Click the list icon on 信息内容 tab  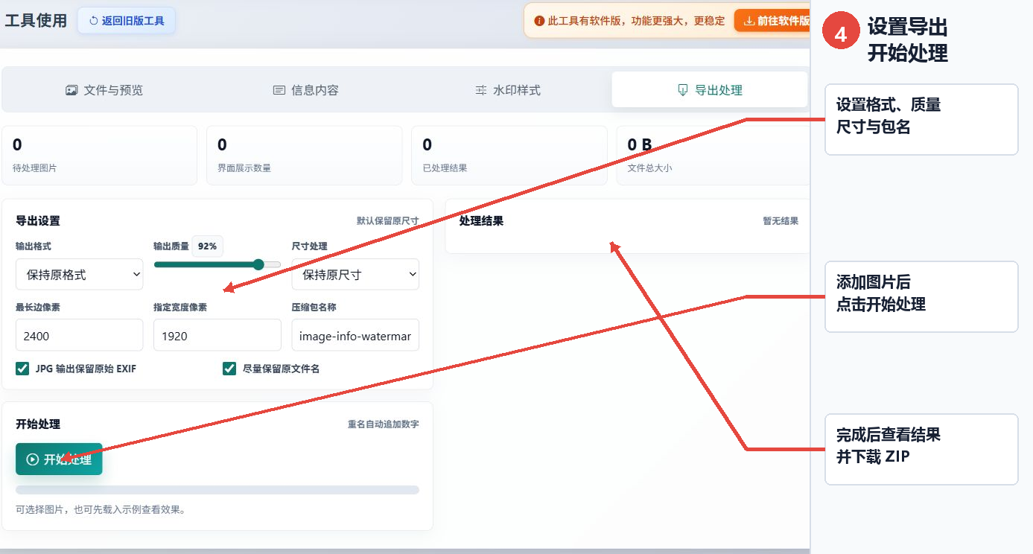click(x=279, y=90)
